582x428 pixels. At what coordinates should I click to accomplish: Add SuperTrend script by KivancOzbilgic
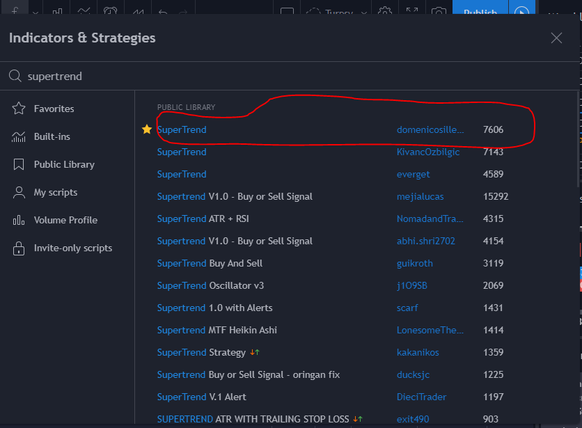click(182, 152)
